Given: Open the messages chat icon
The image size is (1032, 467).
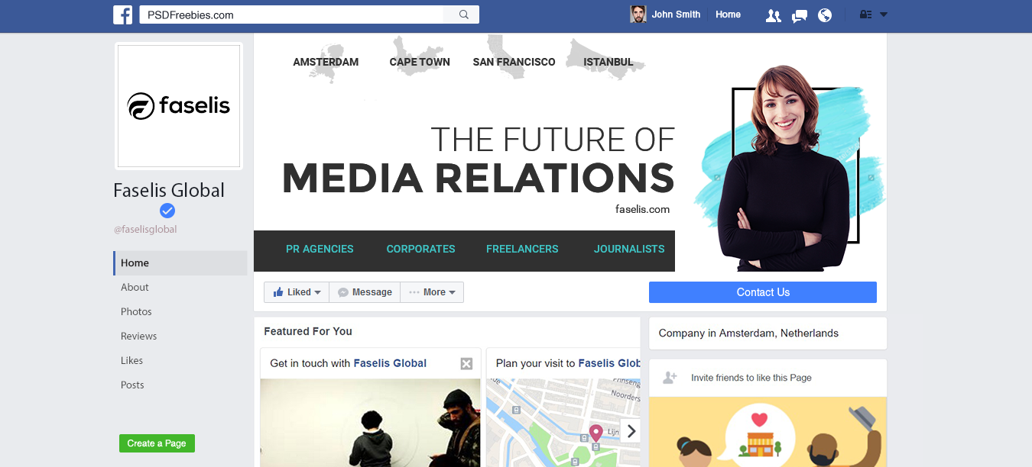Looking at the screenshot, I should (800, 15).
